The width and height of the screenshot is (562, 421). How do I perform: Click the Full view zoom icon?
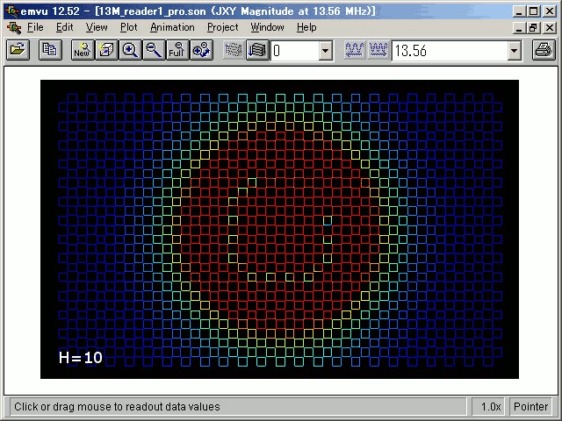pos(177,50)
